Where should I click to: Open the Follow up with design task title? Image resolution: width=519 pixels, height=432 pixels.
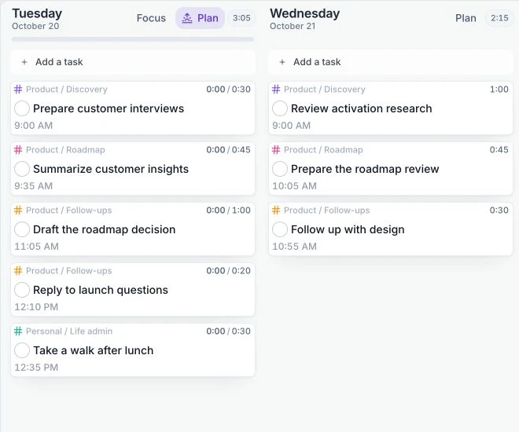point(348,229)
